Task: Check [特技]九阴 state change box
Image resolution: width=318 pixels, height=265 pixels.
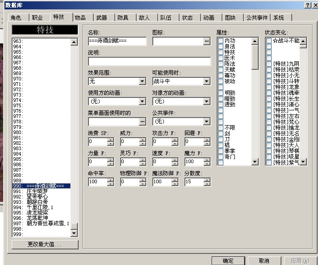Action: (269, 64)
